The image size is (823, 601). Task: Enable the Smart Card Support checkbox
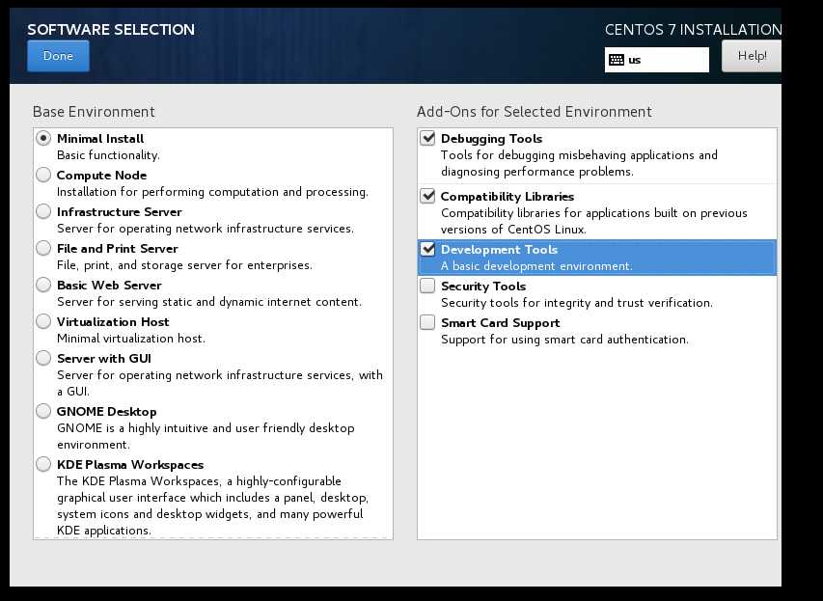click(427, 322)
